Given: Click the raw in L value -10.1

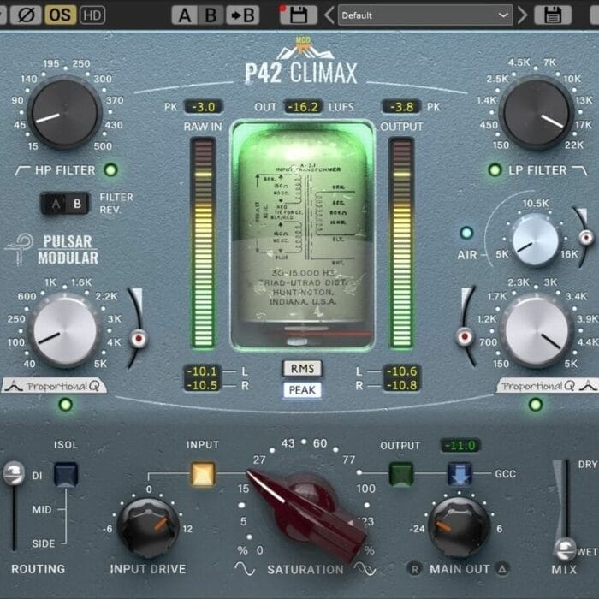Looking at the screenshot, I should tap(202, 371).
